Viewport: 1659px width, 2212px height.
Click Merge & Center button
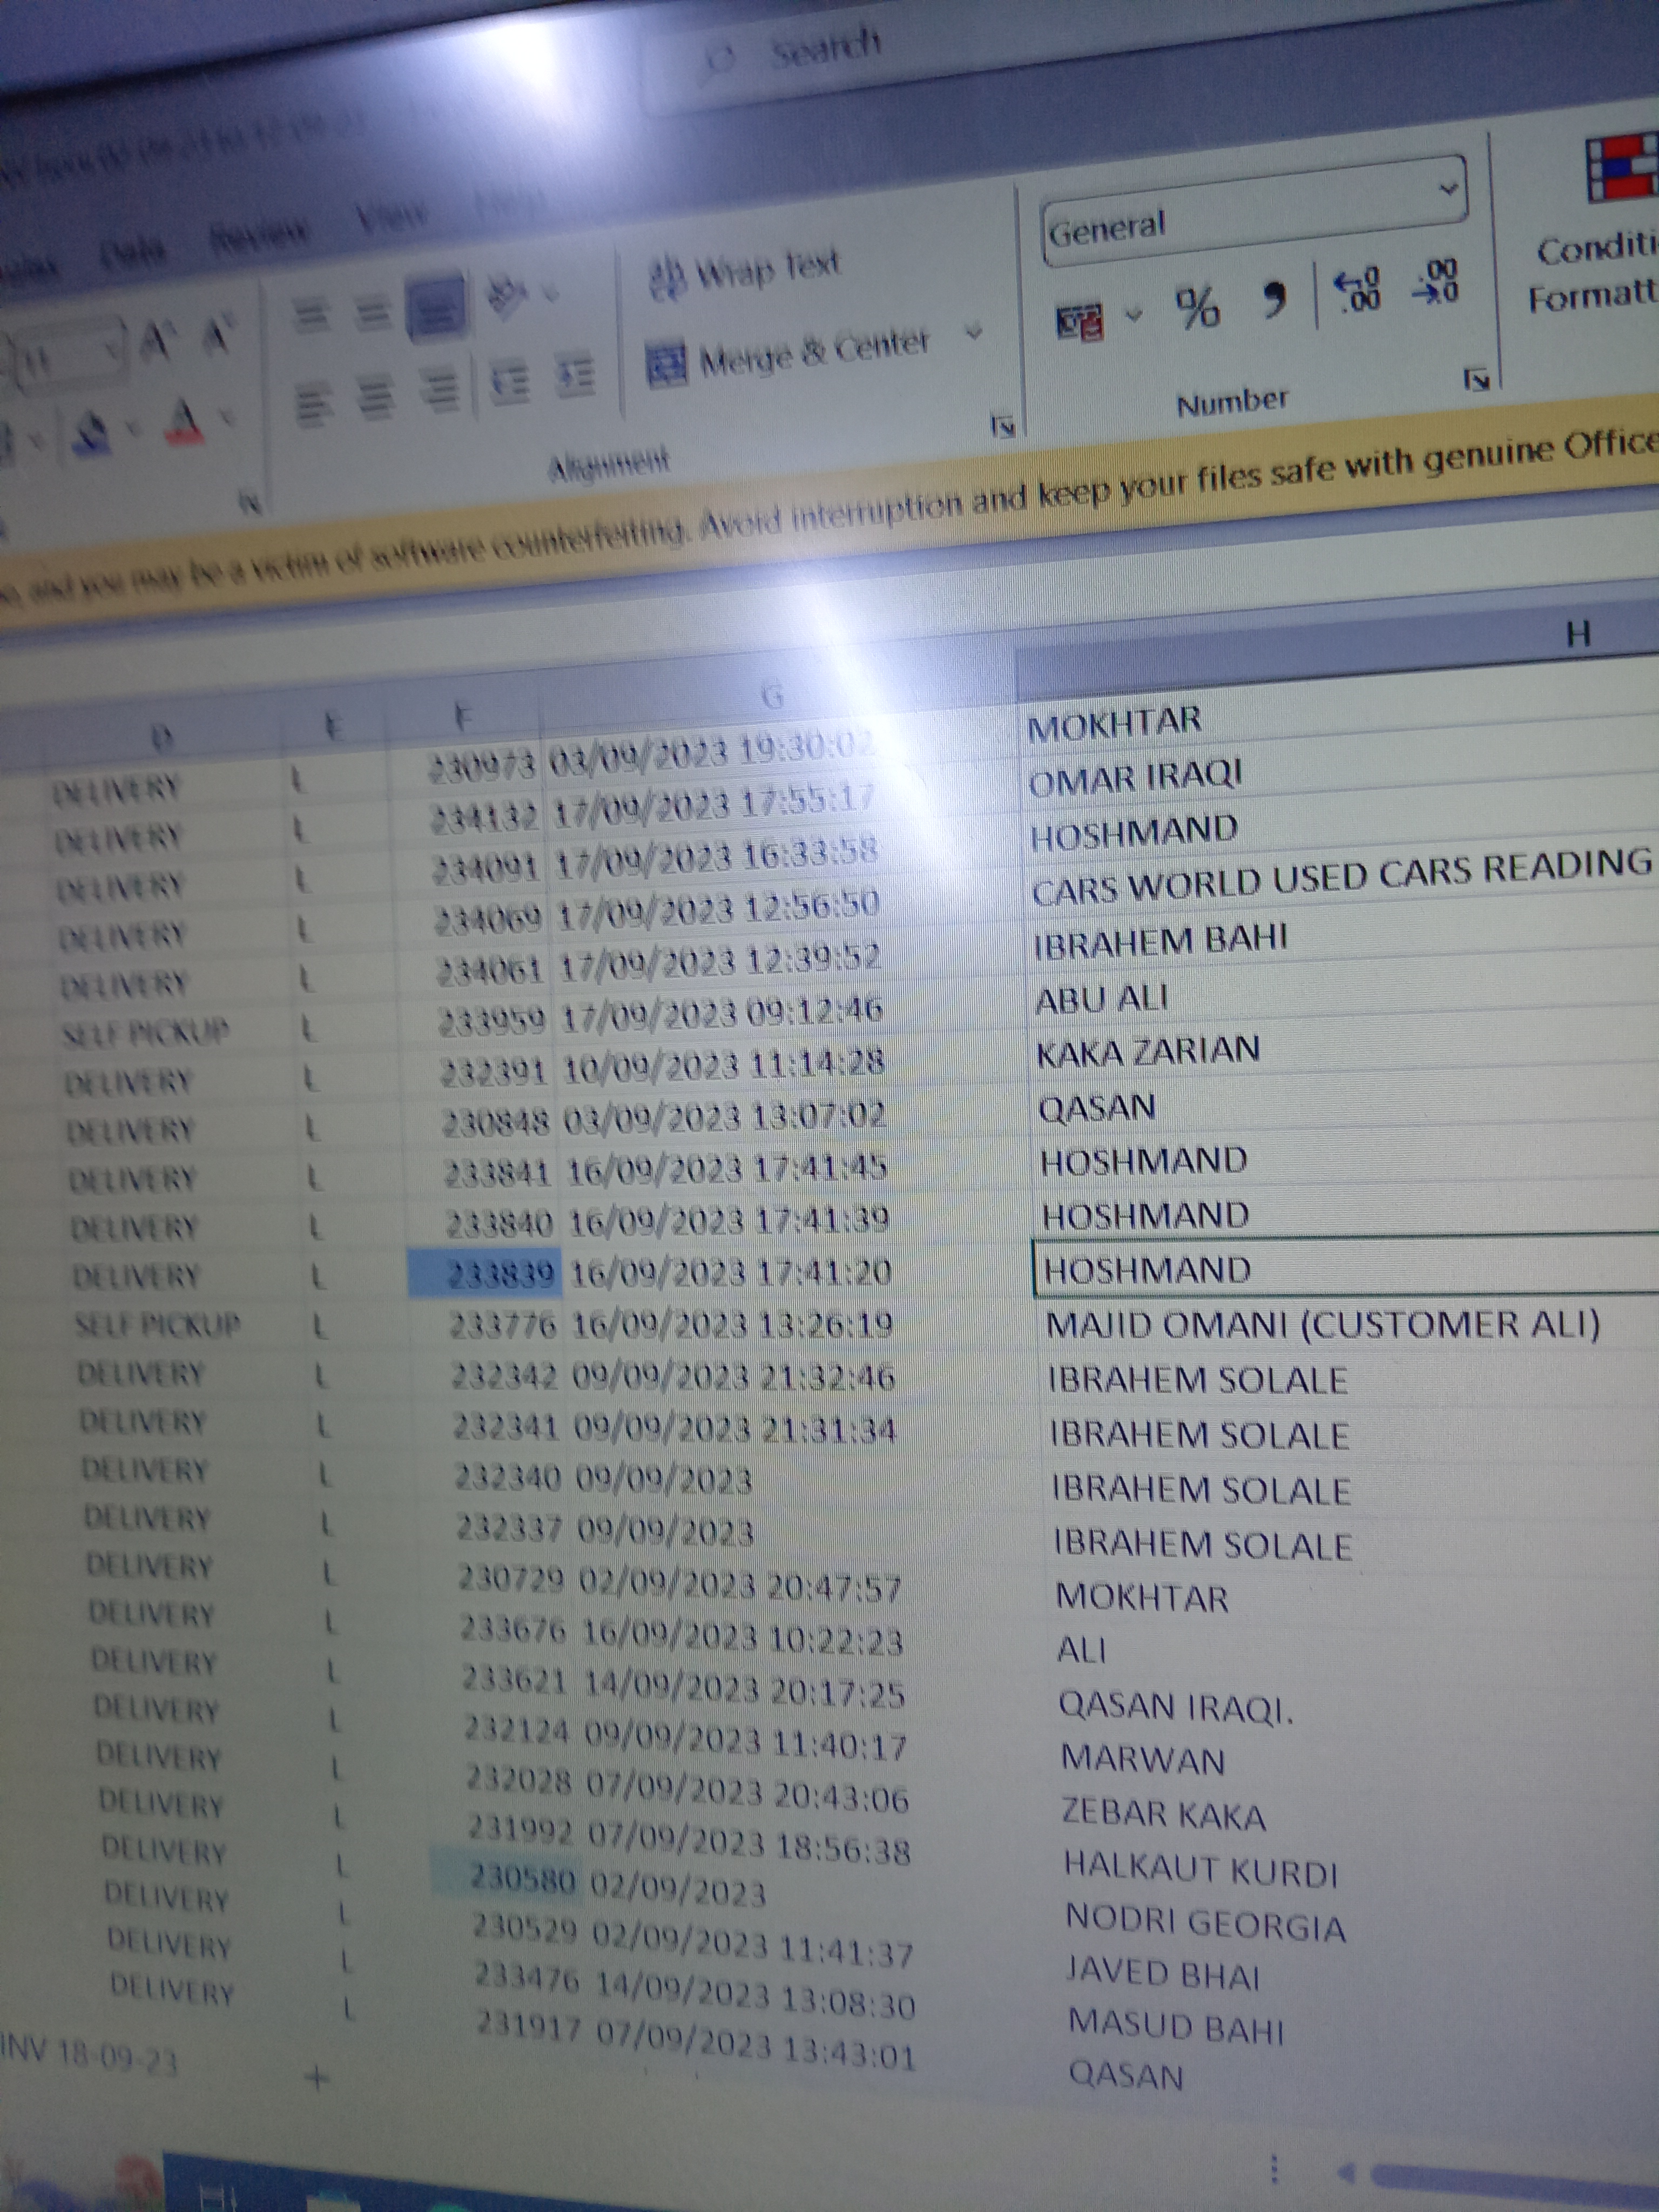[x=789, y=355]
